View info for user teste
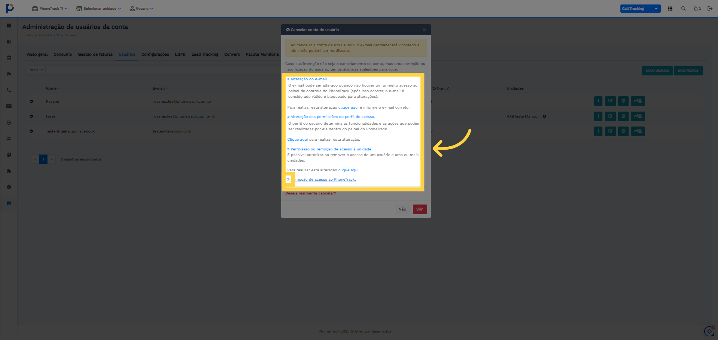 (598, 116)
